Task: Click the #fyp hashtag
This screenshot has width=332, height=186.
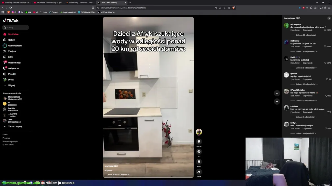Action: (106, 171)
